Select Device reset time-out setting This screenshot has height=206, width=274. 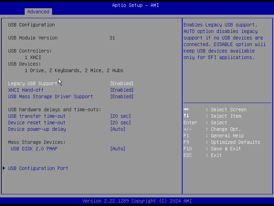click(37, 123)
